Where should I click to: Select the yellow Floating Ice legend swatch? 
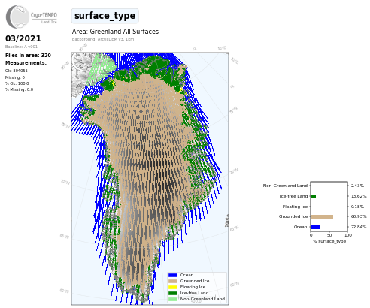[173, 287]
